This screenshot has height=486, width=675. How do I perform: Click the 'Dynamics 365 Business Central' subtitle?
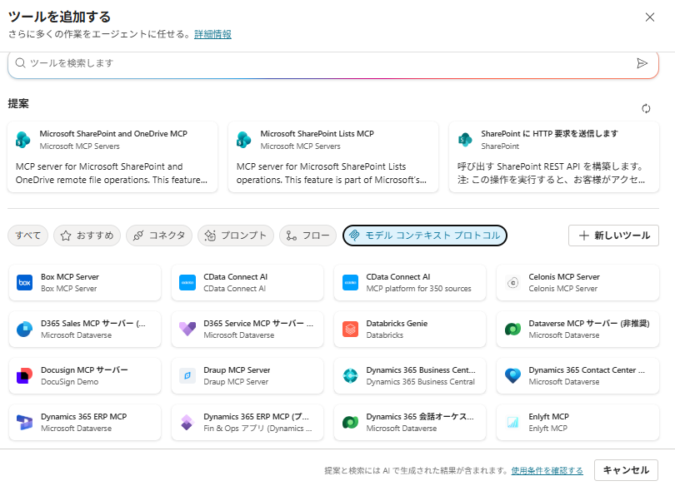pos(421,382)
